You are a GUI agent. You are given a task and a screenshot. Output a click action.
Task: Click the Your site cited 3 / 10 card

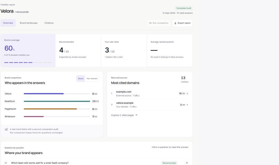click(x=124, y=51)
